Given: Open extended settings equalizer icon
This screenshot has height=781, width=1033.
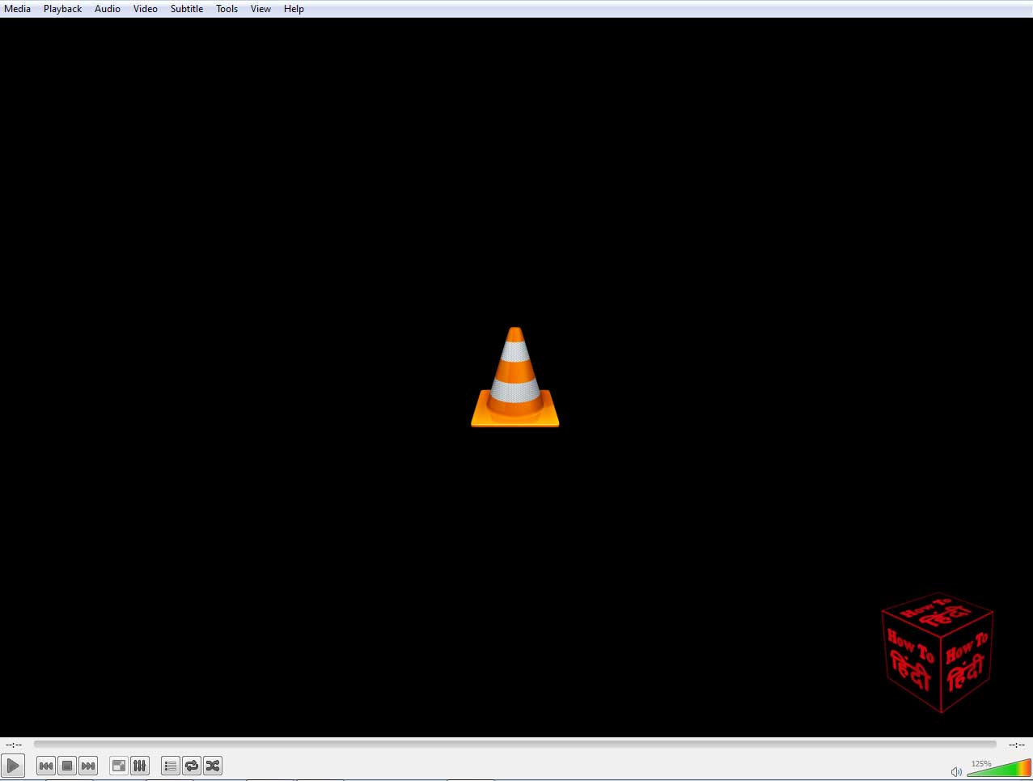Looking at the screenshot, I should [x=140, y=766].
